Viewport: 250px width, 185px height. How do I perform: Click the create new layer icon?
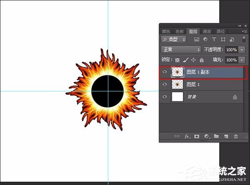(x=226, y=136)
